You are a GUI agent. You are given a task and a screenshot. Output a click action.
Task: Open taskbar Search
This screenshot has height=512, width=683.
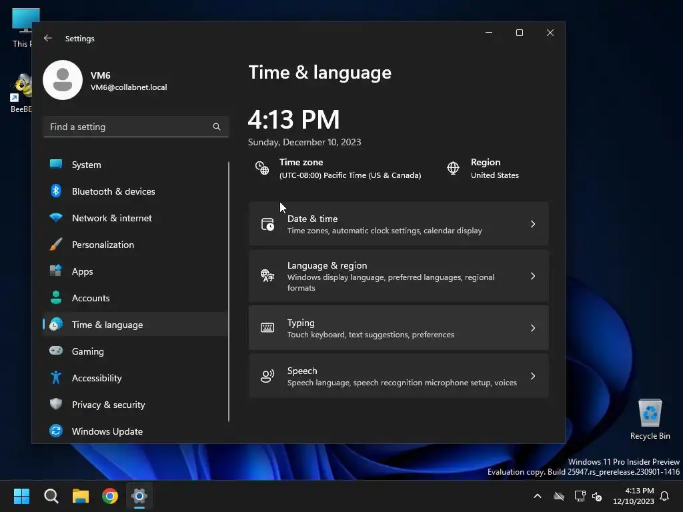[x=51, y=496]
